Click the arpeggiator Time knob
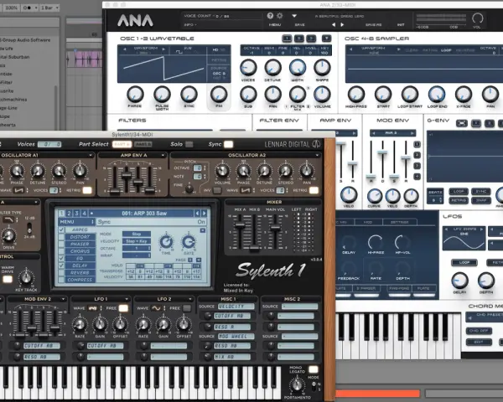The width and height of the screenshot is (503, 402). click(x=166, y=242)
